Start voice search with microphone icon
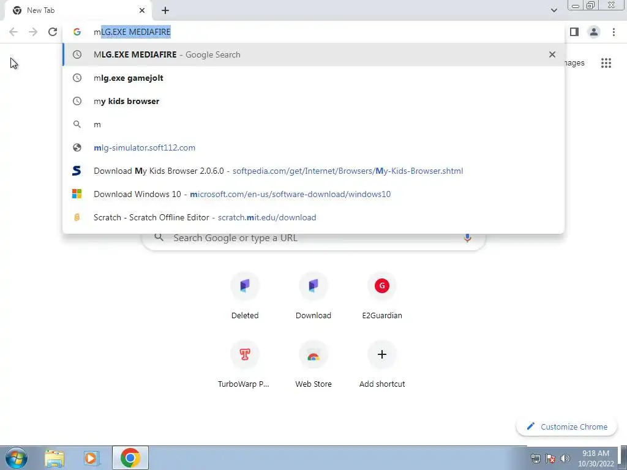Image resolution: width=627 pixels, height=470 pixels. pyautogui.click(x=467, y=238)
